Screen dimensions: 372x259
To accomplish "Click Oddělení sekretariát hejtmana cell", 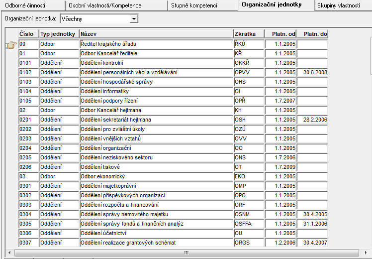I will coord(157,120).
